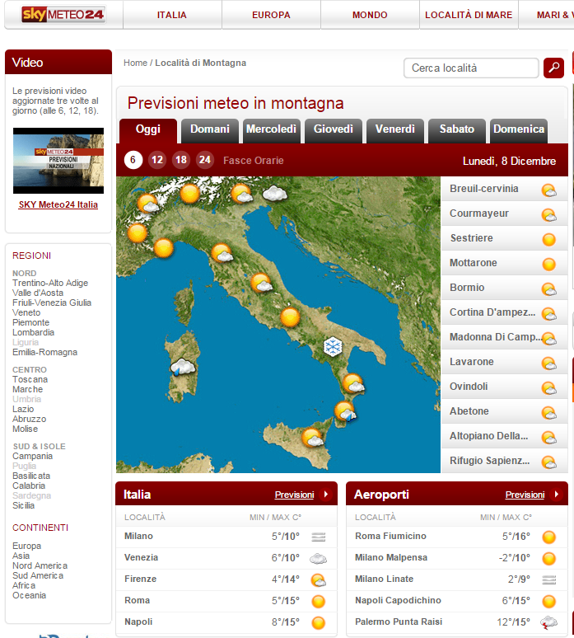The width and height of the screenshot is (574, 638).
Task: Select Cortina D'ampez... in the locality list
Action: coord(505,312)
